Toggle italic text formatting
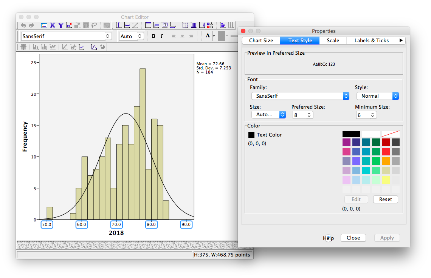This screenshot has width=431, height=278. [162, 36]
